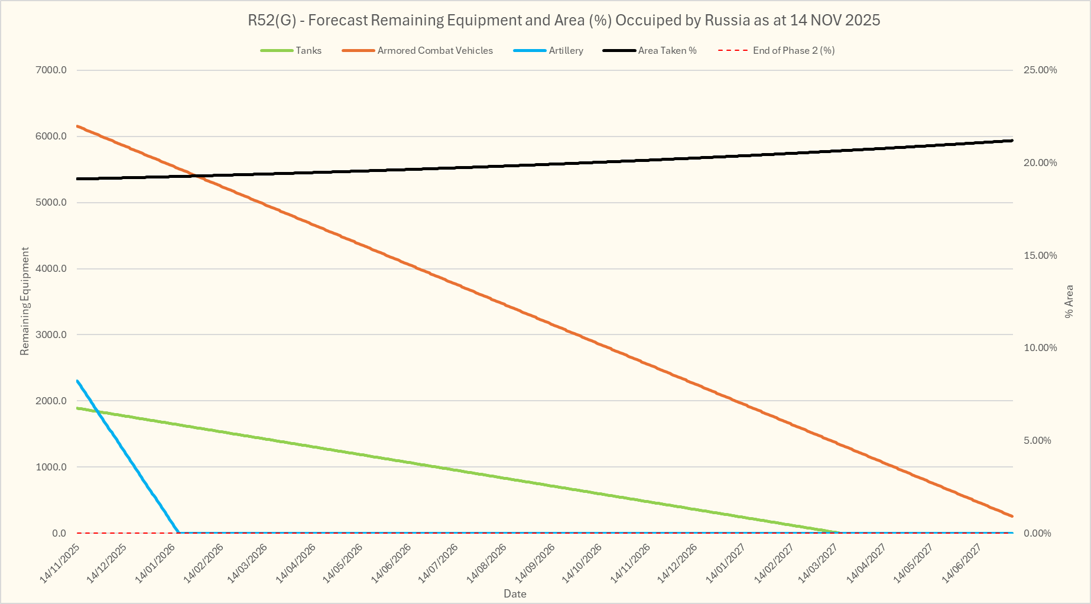Click the orange legend line swatch

[x=358, y=51]
